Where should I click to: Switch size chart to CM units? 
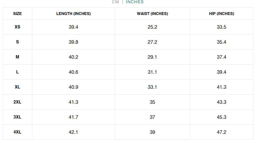click(115, 2)
